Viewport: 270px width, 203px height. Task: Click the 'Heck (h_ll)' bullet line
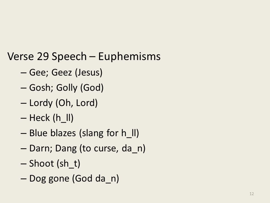(47, 118)
